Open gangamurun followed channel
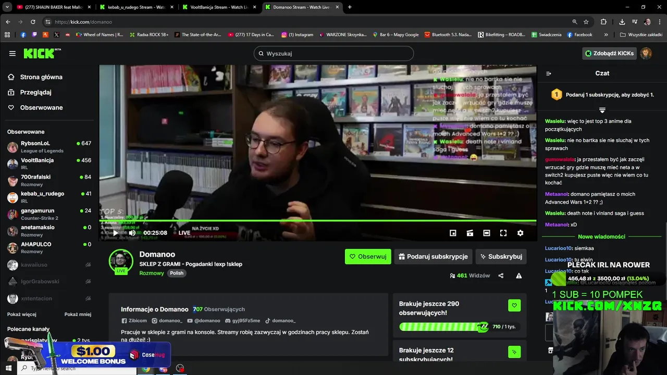 tap(49, 214)
